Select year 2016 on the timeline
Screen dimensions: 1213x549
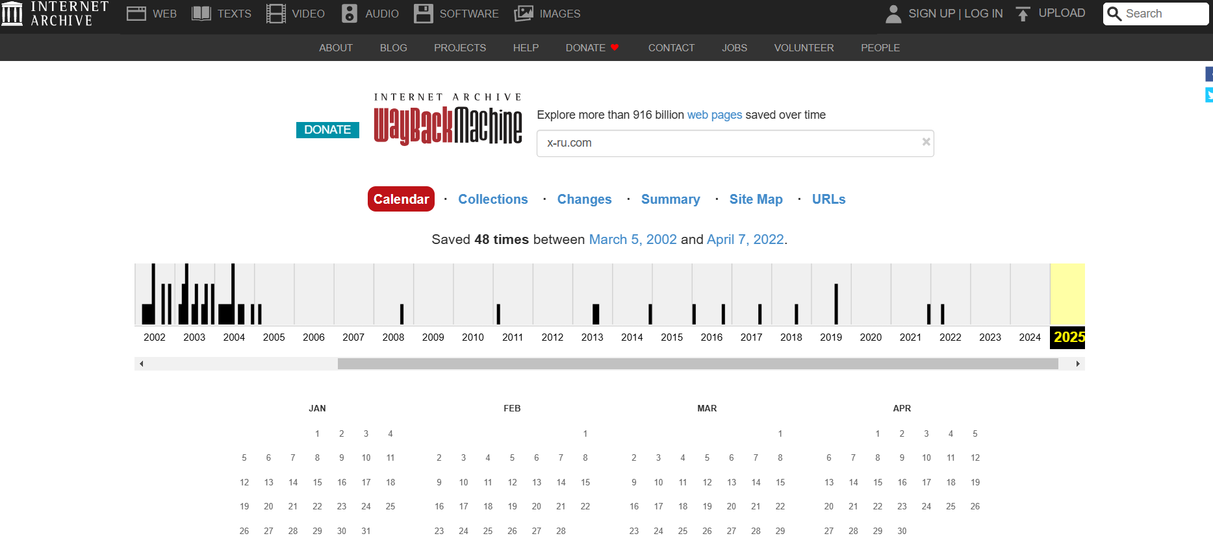(x=711, y=337)
